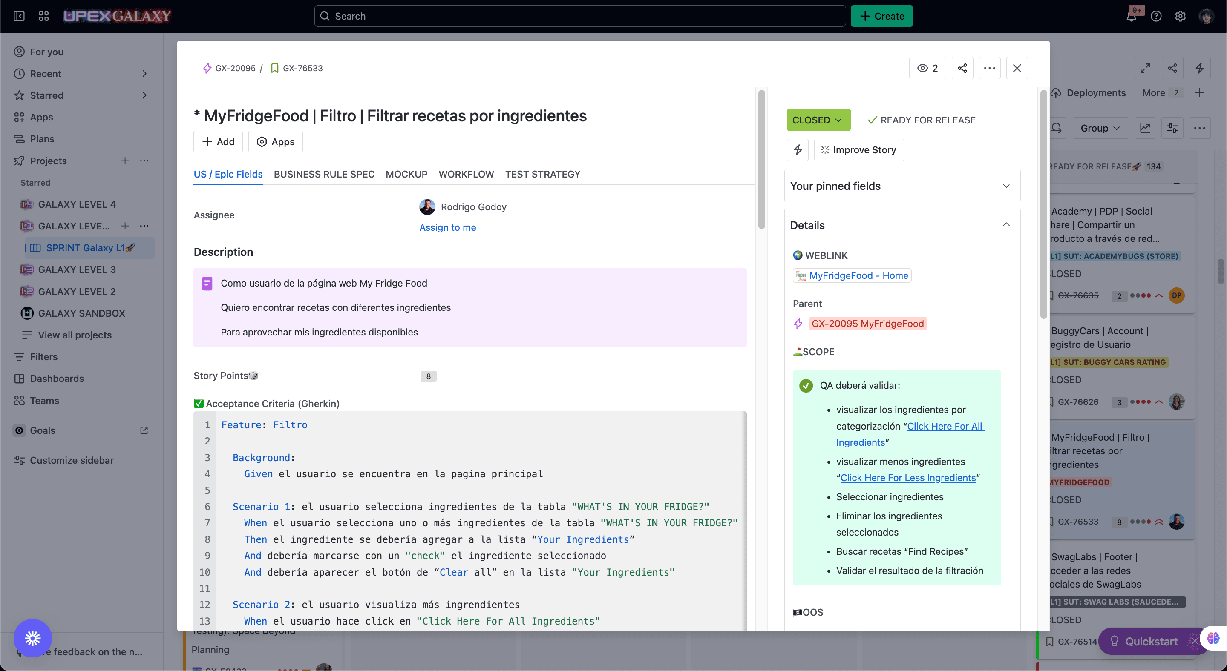Collapse the Your pinned fields section

click(1006, 186)
